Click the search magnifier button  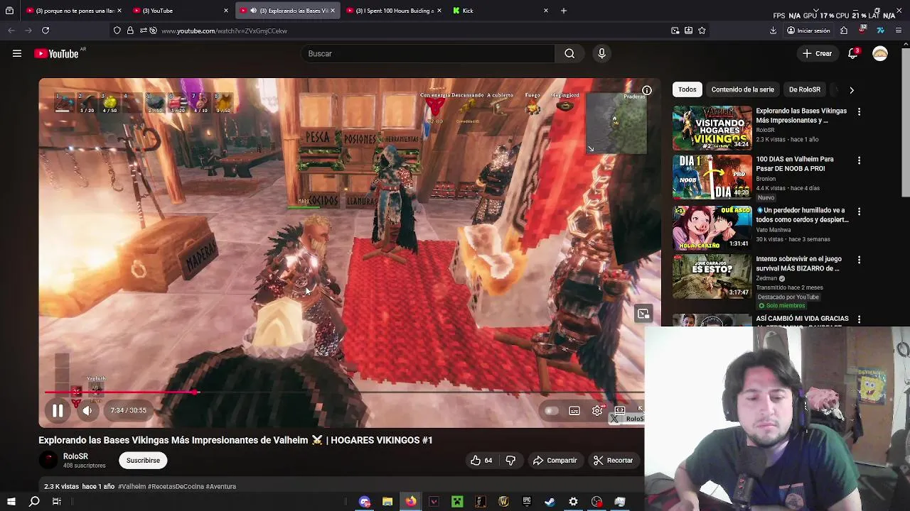tap(569, 53)
